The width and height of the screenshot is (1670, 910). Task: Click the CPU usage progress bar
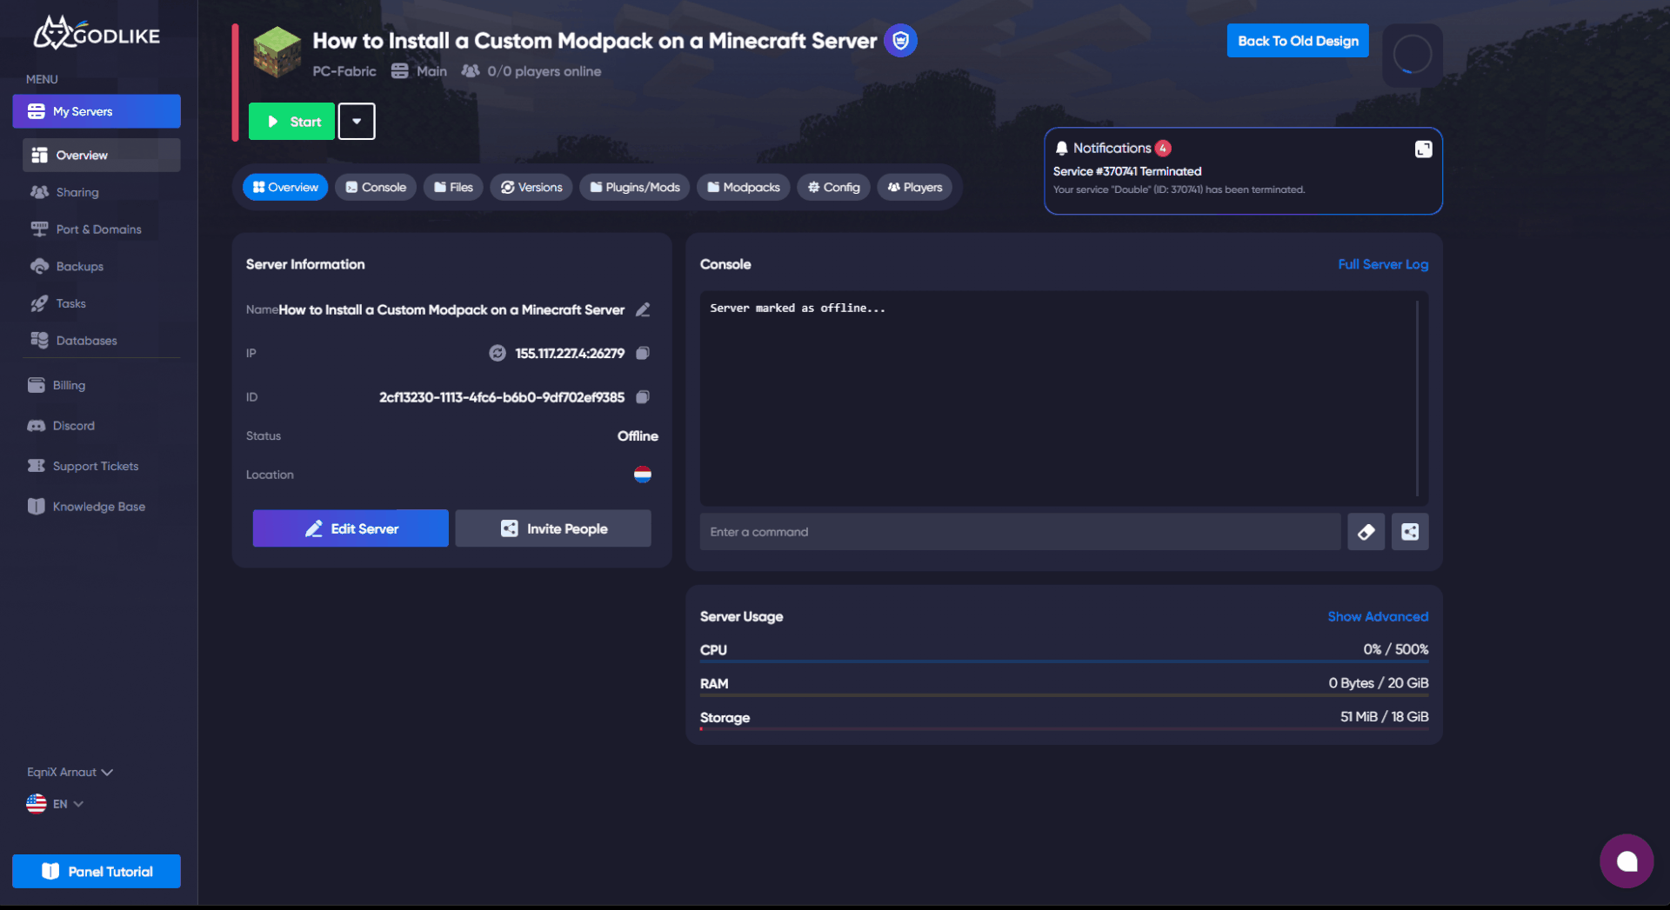point(1064,661)
